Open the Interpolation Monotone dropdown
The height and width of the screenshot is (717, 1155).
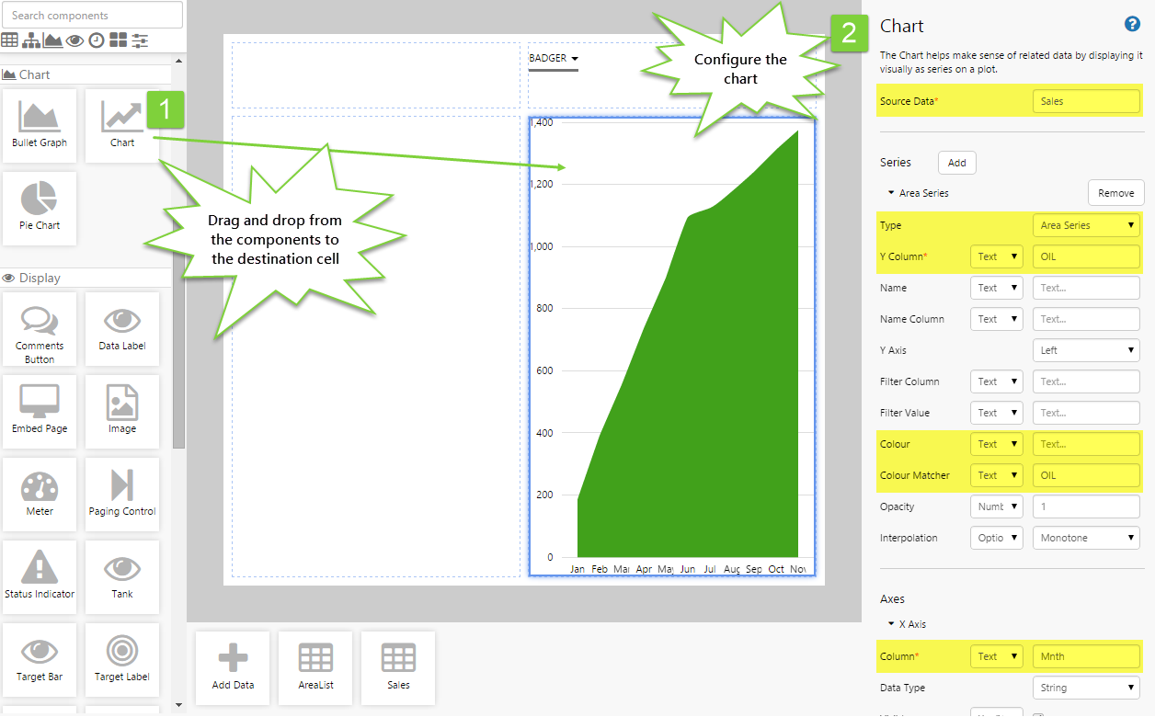pyautogui.click(x=1086, y=538)
